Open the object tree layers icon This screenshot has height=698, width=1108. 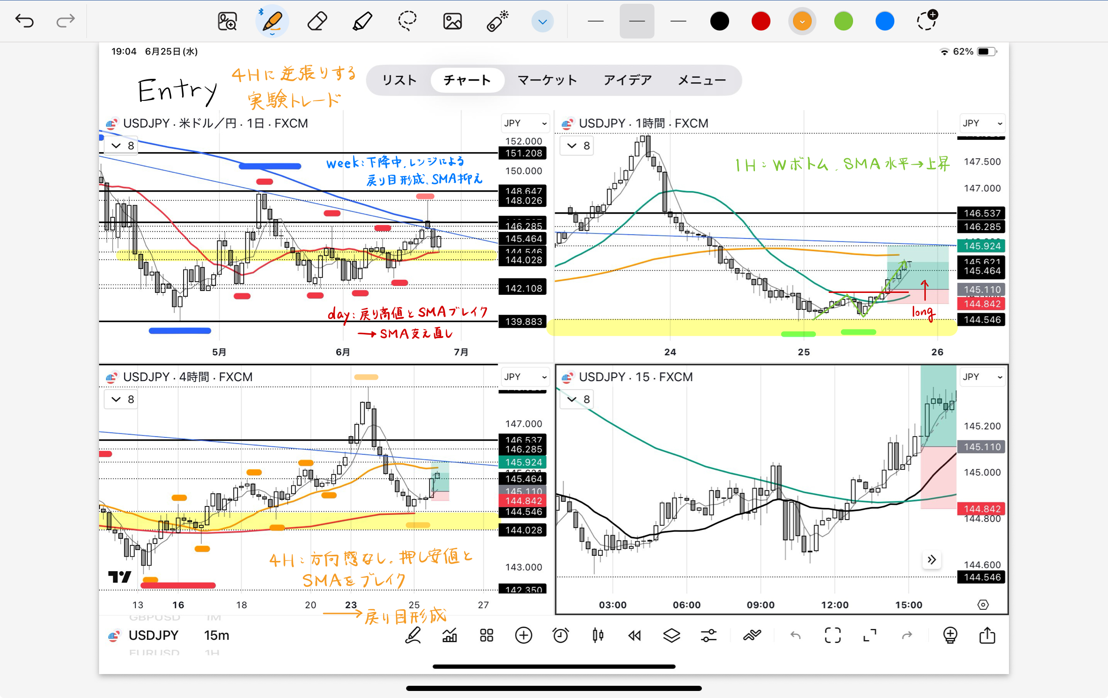click(x=672, y=636)
